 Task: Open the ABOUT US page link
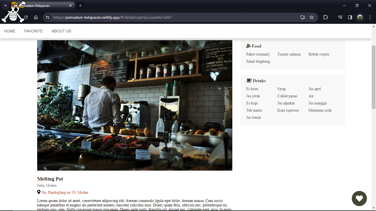point(61,31)
